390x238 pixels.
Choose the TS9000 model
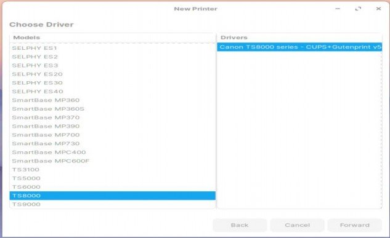[x=112, y=204]
